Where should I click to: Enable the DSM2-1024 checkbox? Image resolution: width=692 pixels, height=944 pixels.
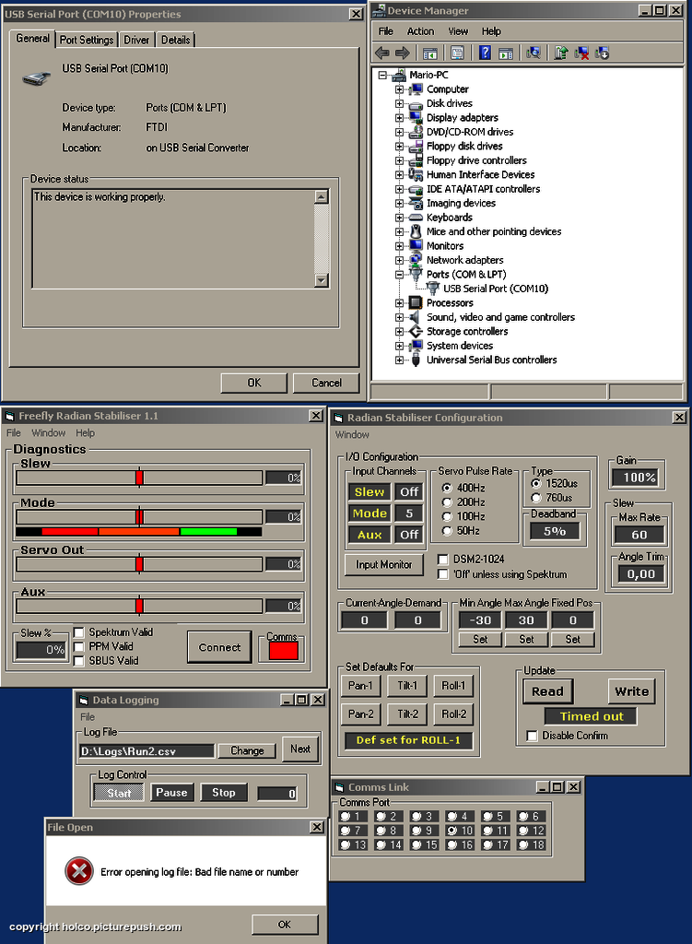(x=443, y=560)
